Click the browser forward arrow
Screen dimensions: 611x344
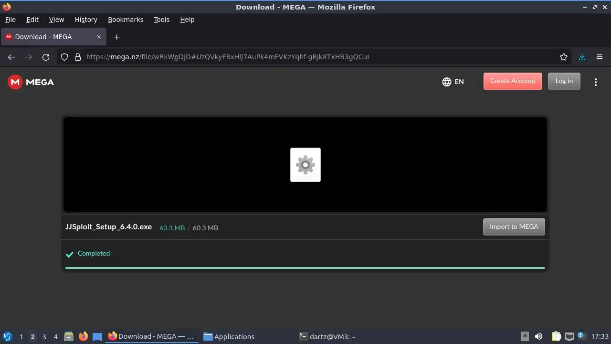[29, 57]
